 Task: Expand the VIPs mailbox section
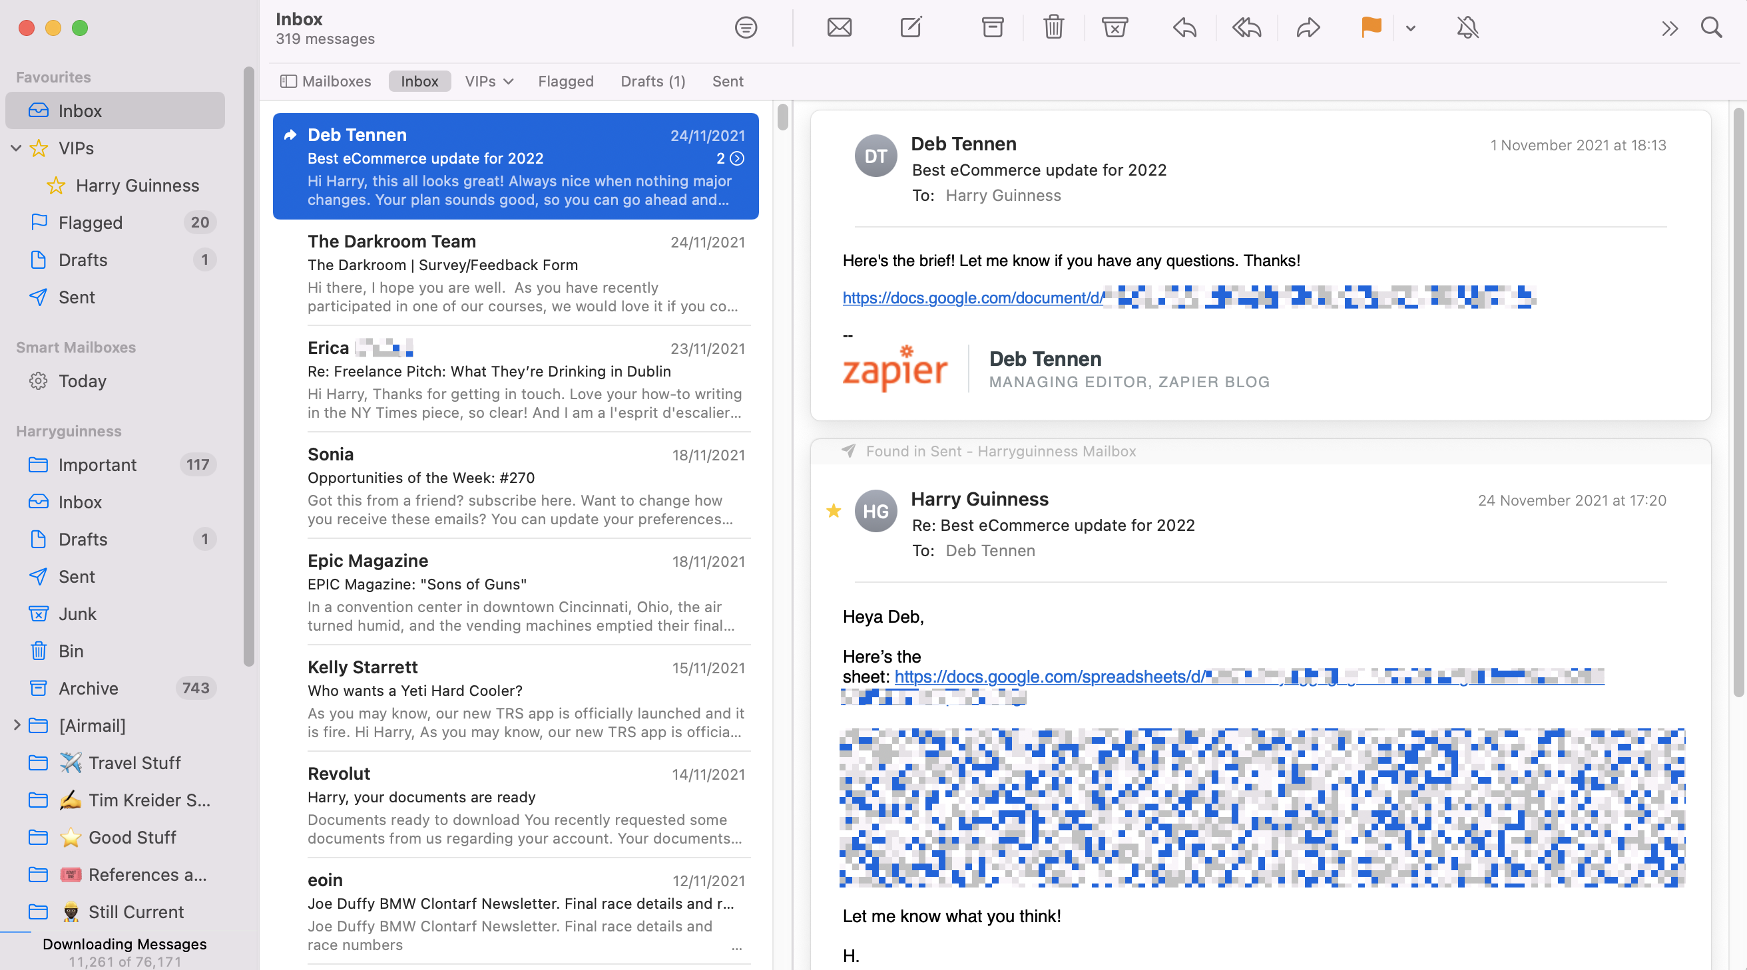tap(17, 147)
